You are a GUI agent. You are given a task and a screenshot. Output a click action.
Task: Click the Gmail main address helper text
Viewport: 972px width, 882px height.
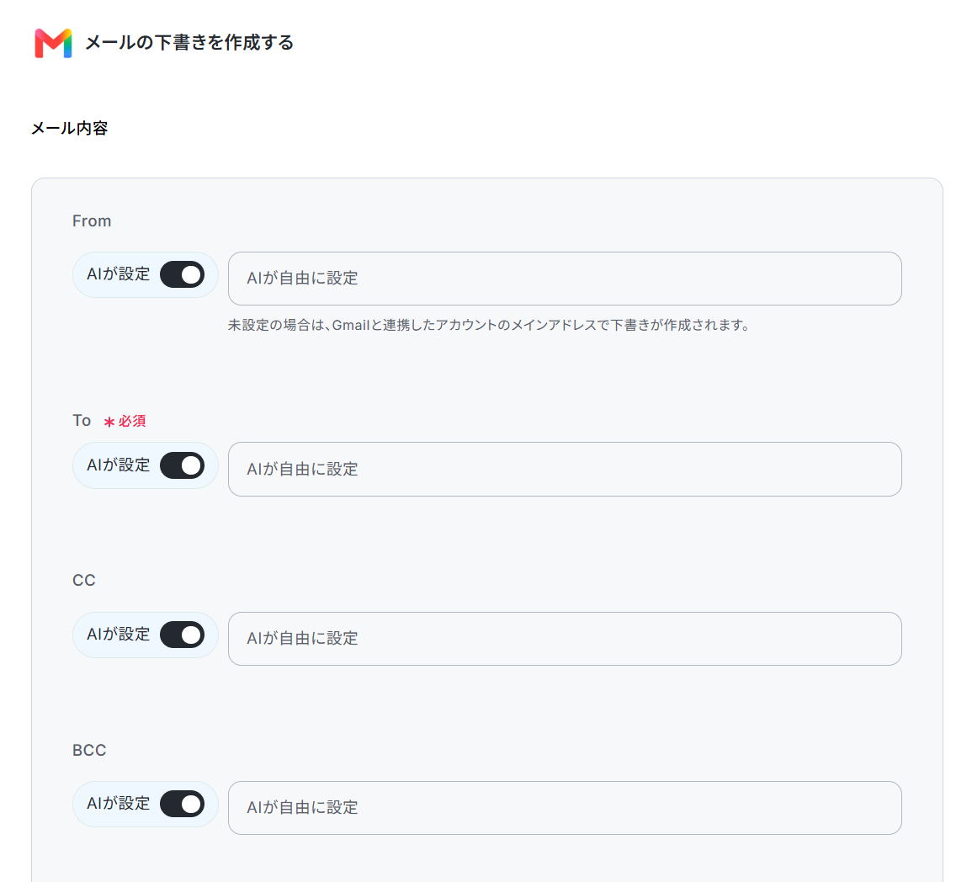tap(489, 326)
